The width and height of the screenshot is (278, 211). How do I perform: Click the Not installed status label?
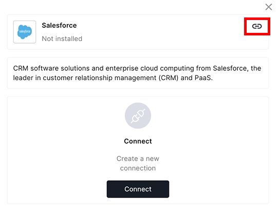tap(62, 39)
